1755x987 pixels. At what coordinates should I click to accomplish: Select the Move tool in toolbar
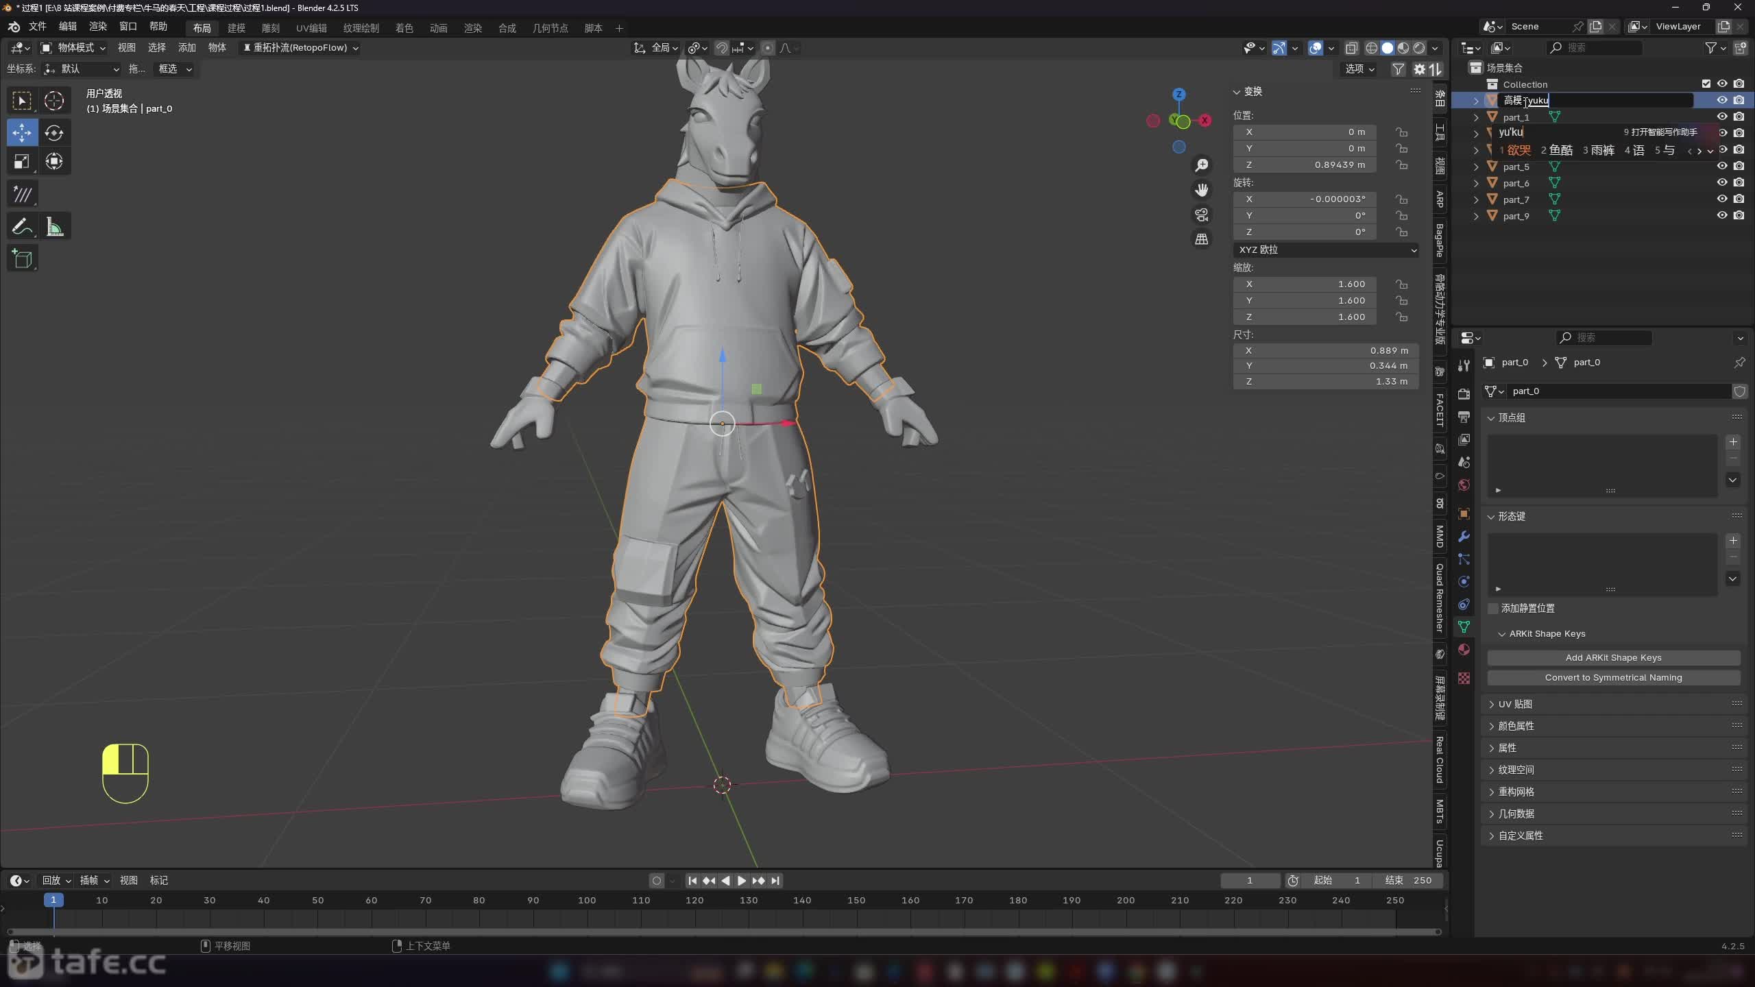(22, 132)
